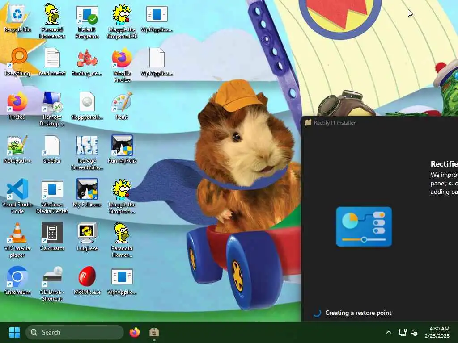Image resolution: width=458 pixels, height=343 pixels.
Task: Open the Remote Desktop shortcut
Action: 52,109
